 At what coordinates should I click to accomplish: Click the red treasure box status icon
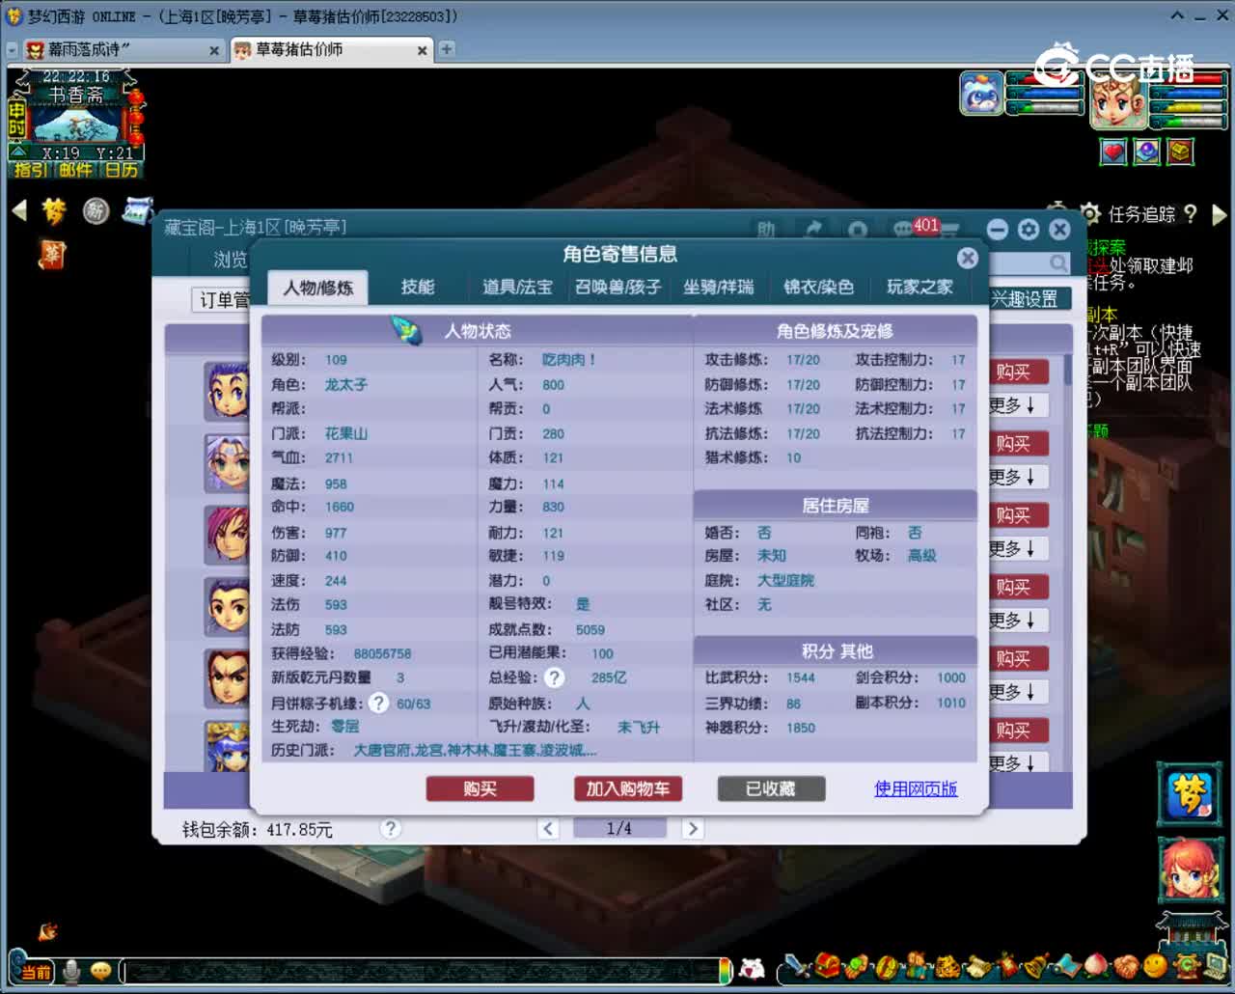coord(1180,152)
